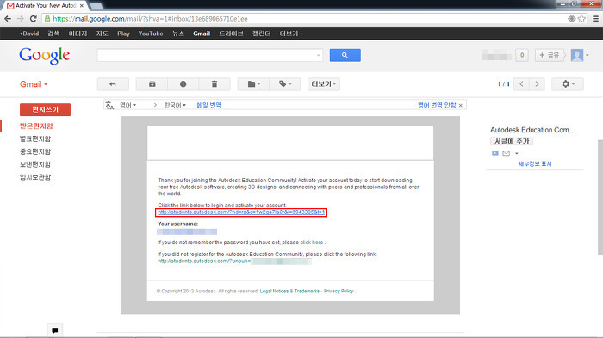Click the vertical page scrollbar
Viewport: 603px width, 338px height.
(x=600, y=198)
